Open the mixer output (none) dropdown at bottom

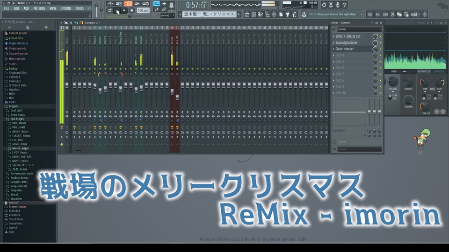click(359, 149)
